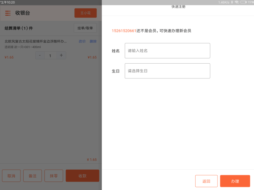Open the hamburger menu beside 收银台
The width and height of the screenshot is (254, 190).
pyautogui.click(x=8, y=13)
